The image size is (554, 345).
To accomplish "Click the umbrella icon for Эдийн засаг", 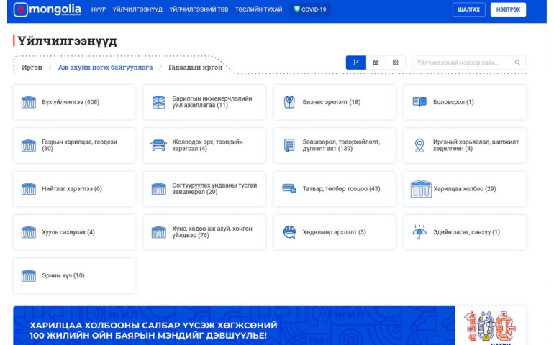I will 419,232.
